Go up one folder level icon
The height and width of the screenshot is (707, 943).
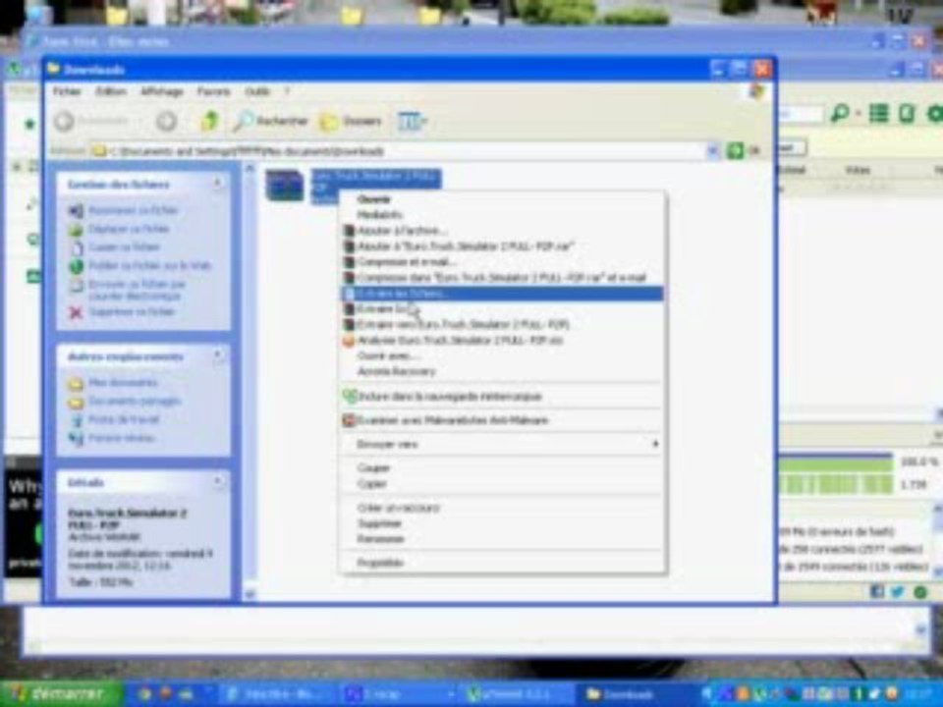[x=208, y=122]
